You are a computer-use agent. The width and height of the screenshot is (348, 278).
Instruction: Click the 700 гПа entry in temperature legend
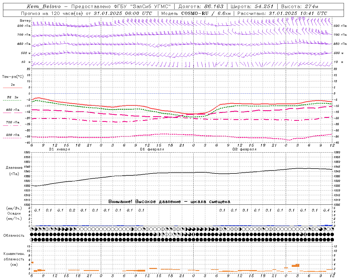(x=13, y=122)
